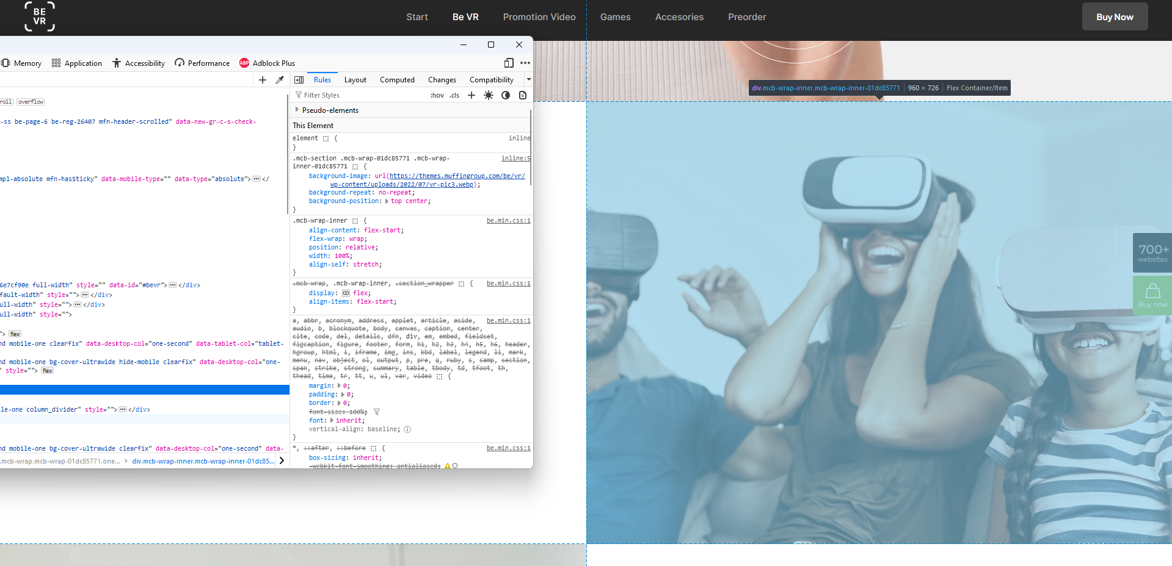Open be.min.css:1 link for .mcb-wrap-inner rule
Screen dimensions: 1172x566
coord(508,221)
